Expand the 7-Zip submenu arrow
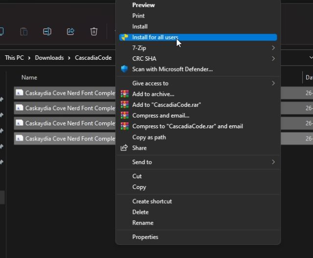Viewport: 313px width, 258px height. pyautogui.click(x=273, y=48)
